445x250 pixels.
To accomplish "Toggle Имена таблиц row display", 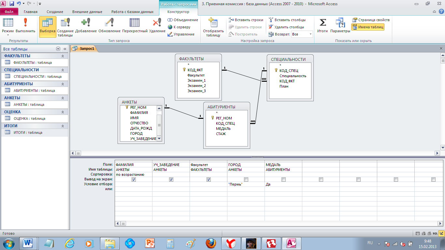I will point(368,27).
